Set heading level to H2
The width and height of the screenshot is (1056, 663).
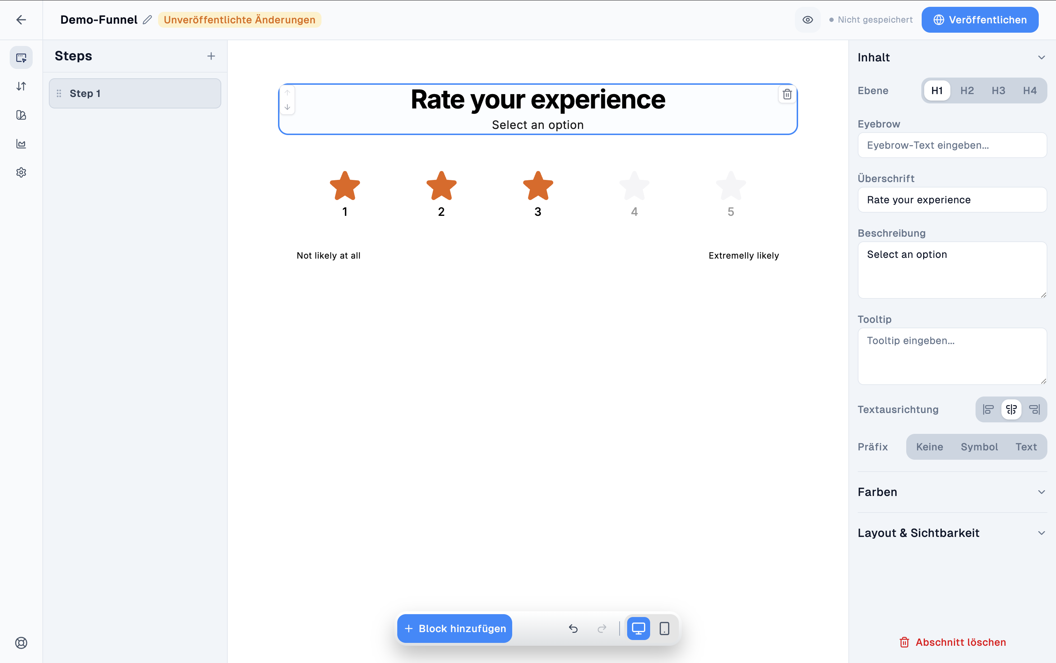click(967, 91)
